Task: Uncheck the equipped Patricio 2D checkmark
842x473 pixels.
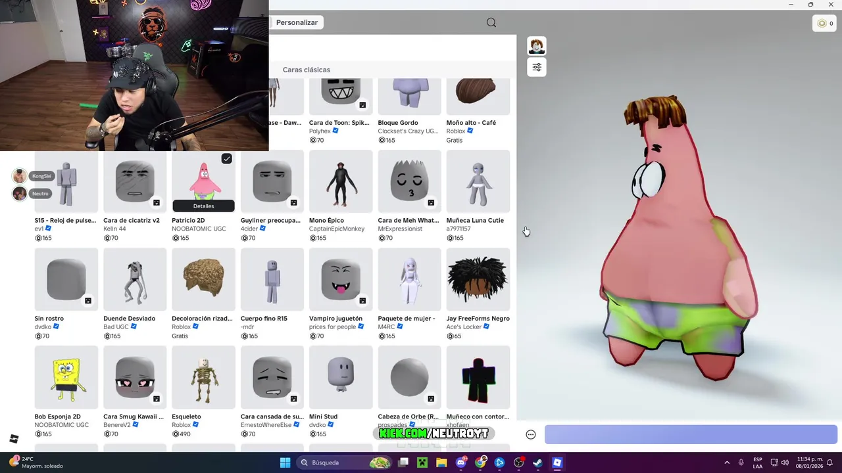Action: [226, 158]
